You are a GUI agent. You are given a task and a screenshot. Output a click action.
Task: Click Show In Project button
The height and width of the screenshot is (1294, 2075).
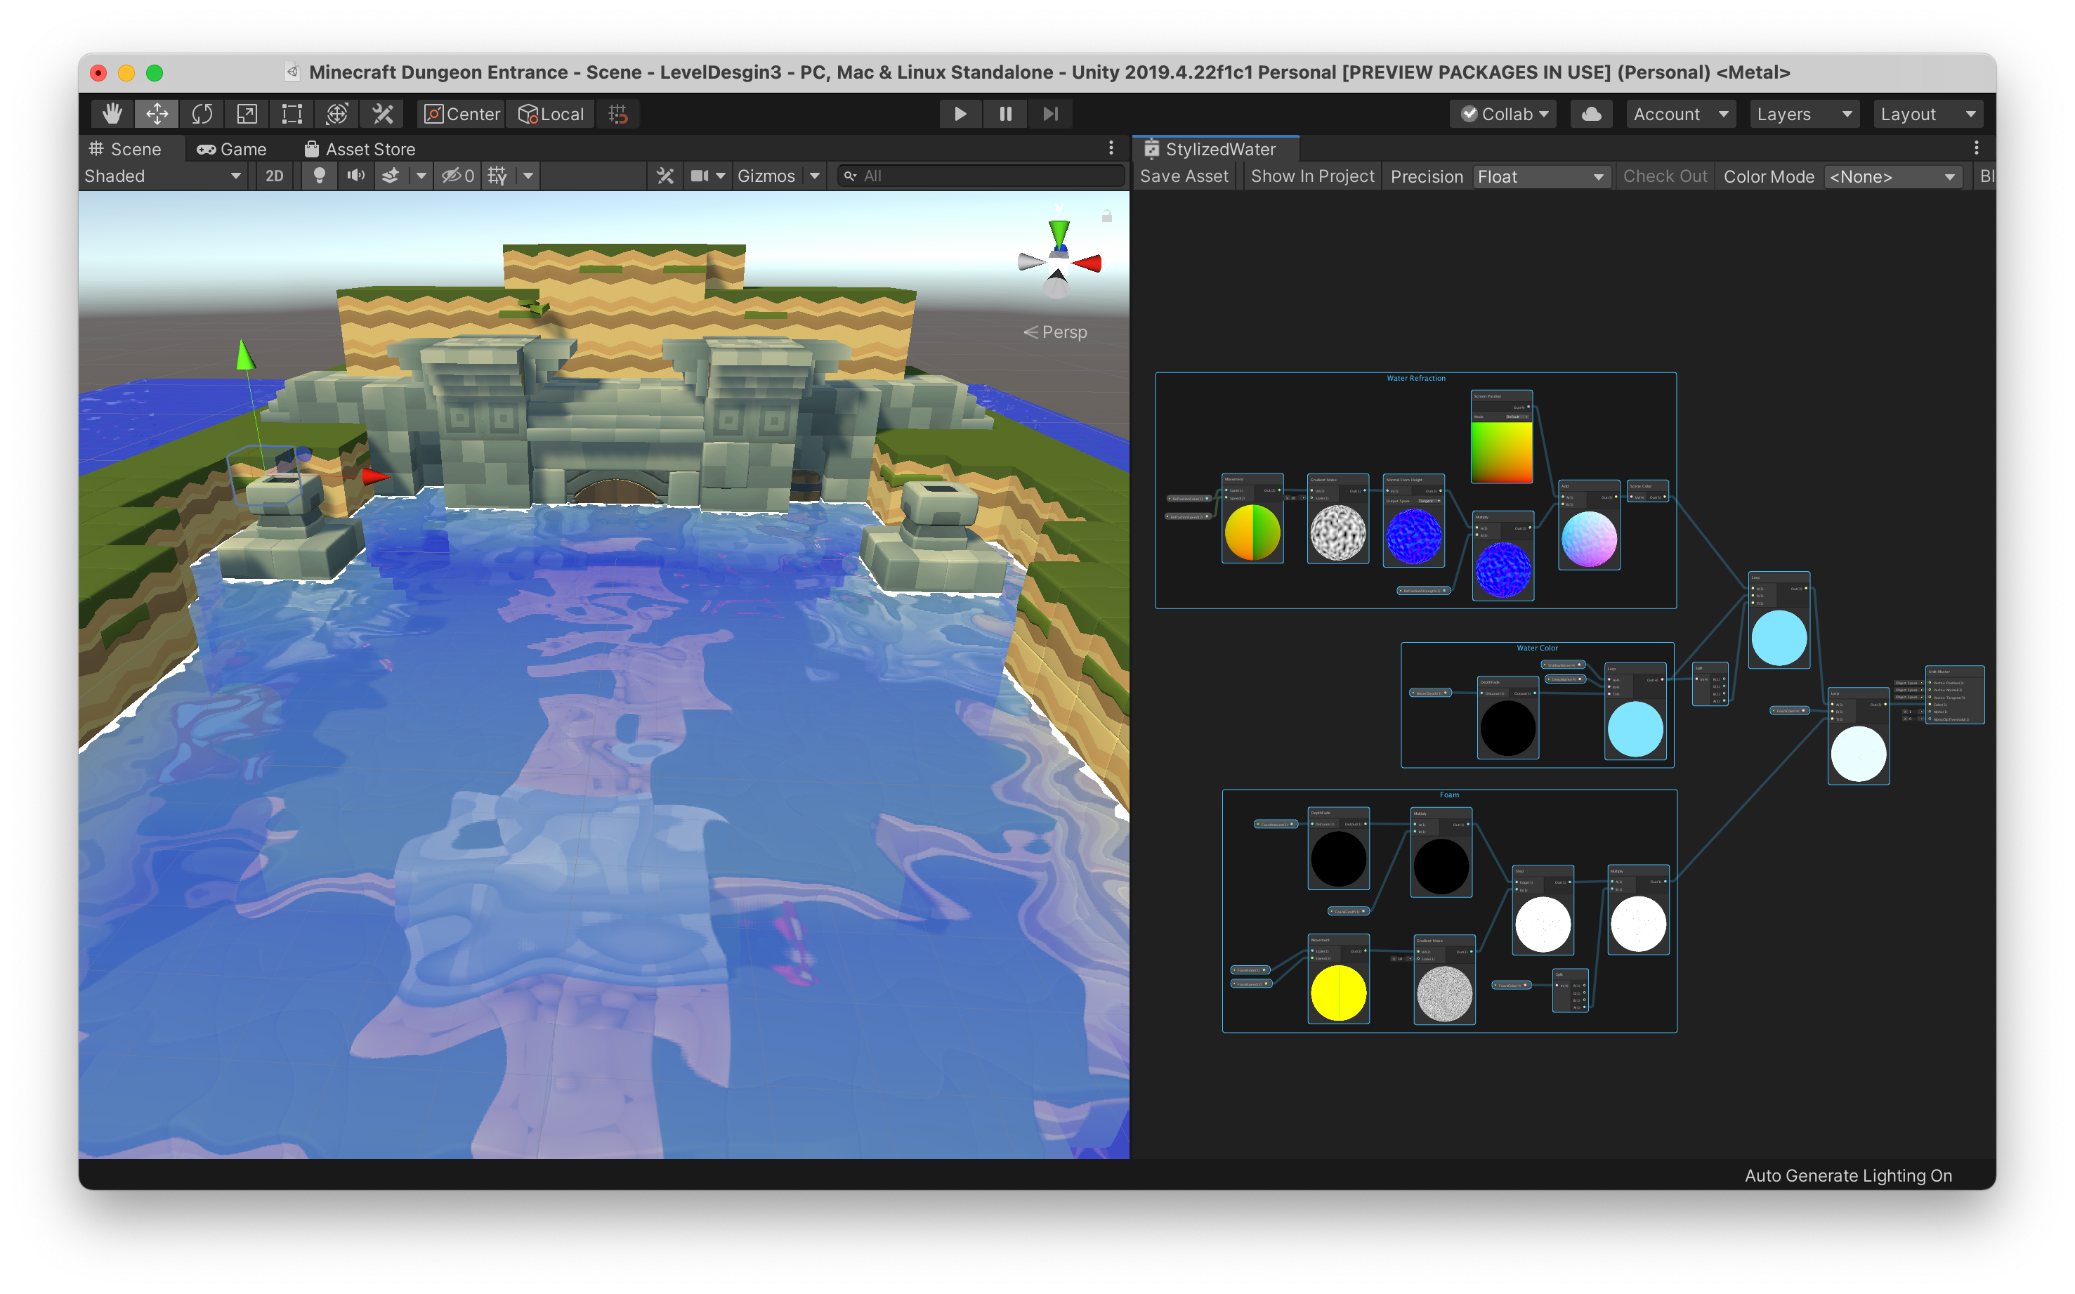1311,176
